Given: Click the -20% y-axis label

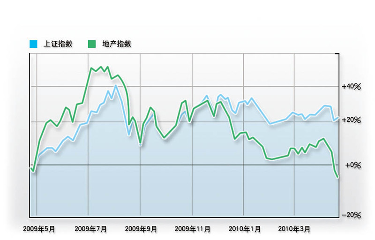Looking at the screenshot, I should pyautogui.click(x=351, y=215).
